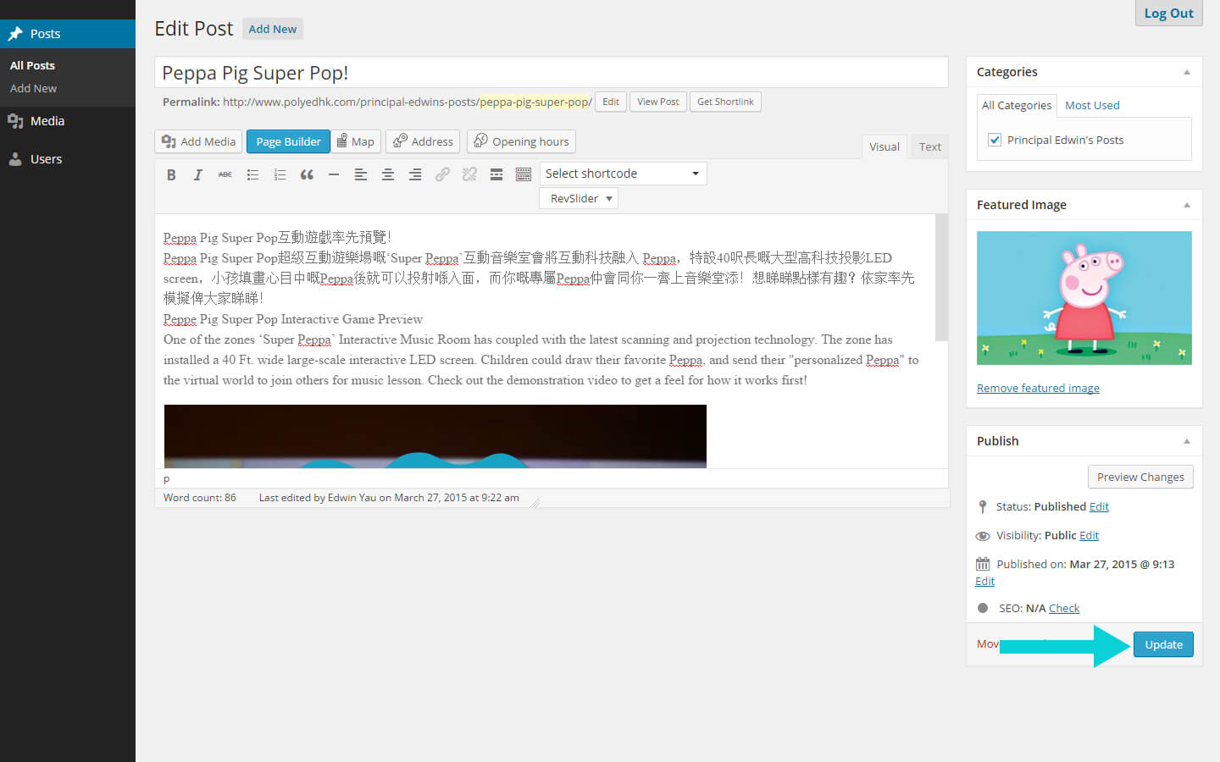The width and height of the screenshot is (1220, 762).
Task: Go to All Posts
Action: pos(32,65)
